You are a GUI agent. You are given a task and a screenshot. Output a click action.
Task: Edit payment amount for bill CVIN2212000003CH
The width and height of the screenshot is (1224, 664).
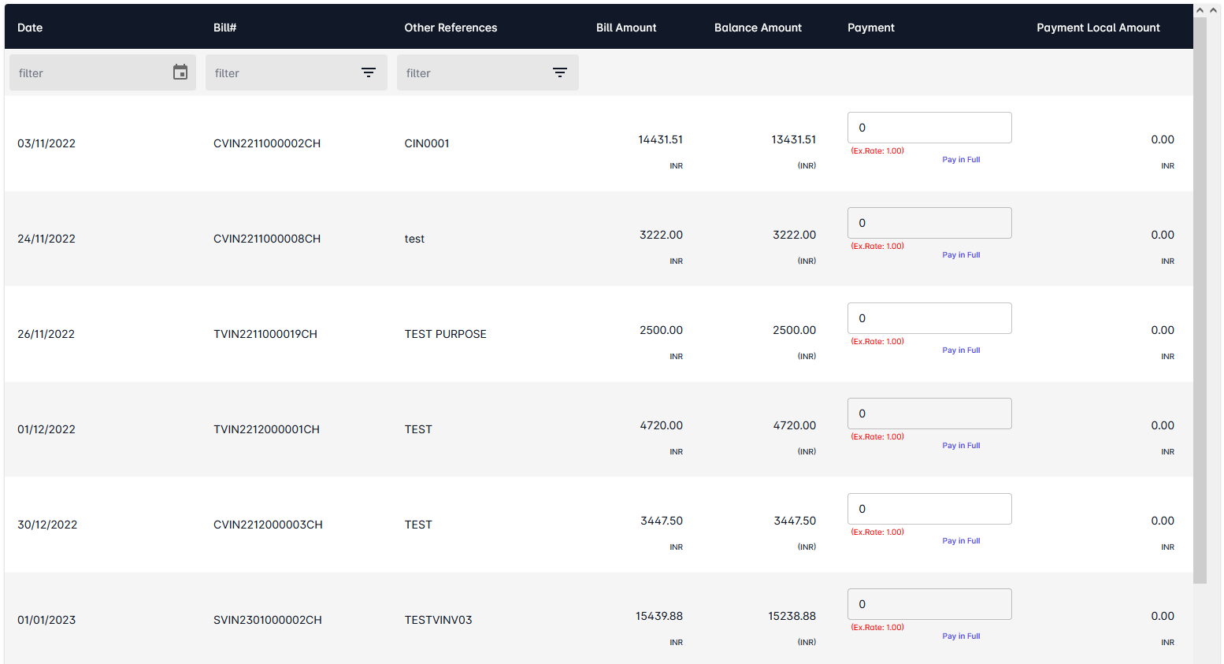[x=929, y=509]
